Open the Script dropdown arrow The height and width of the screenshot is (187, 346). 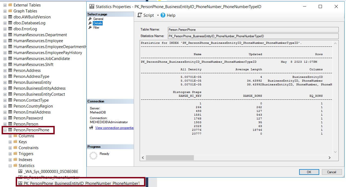point(158,15)
